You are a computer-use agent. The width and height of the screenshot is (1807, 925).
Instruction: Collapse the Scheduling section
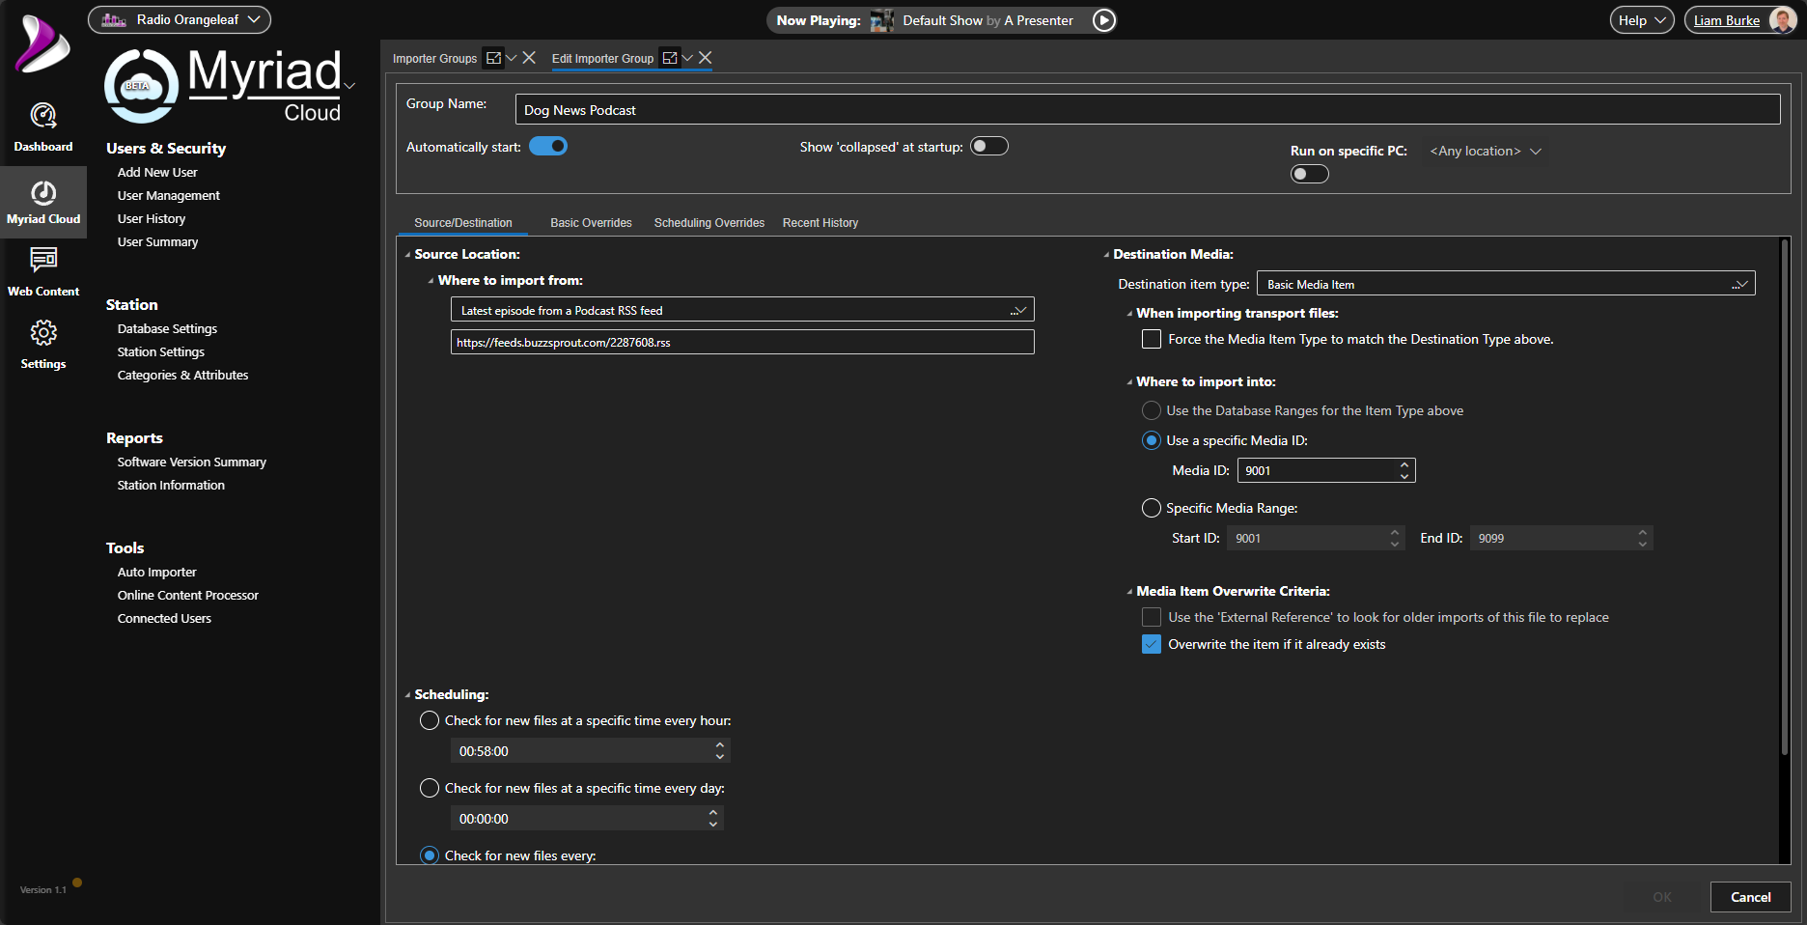click(407, 695)
